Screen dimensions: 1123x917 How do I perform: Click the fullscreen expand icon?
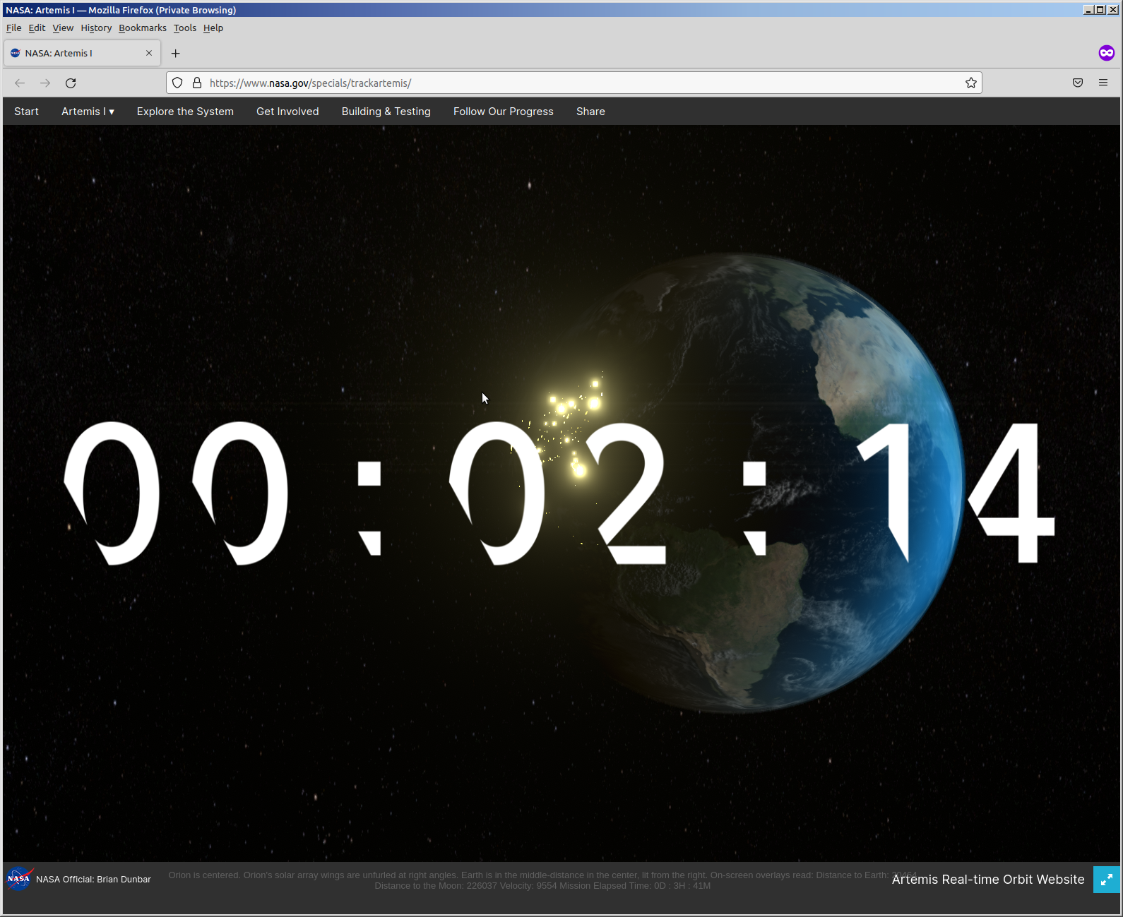[1107, 880]
